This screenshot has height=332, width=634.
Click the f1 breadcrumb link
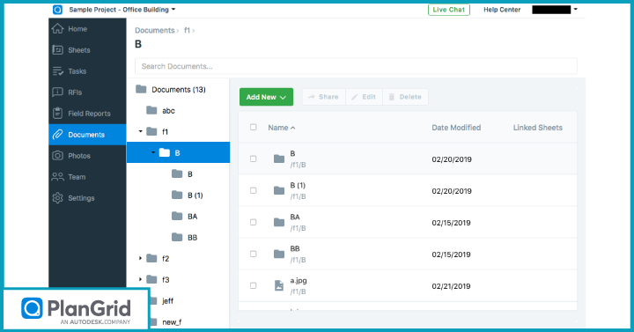point(187,30)
